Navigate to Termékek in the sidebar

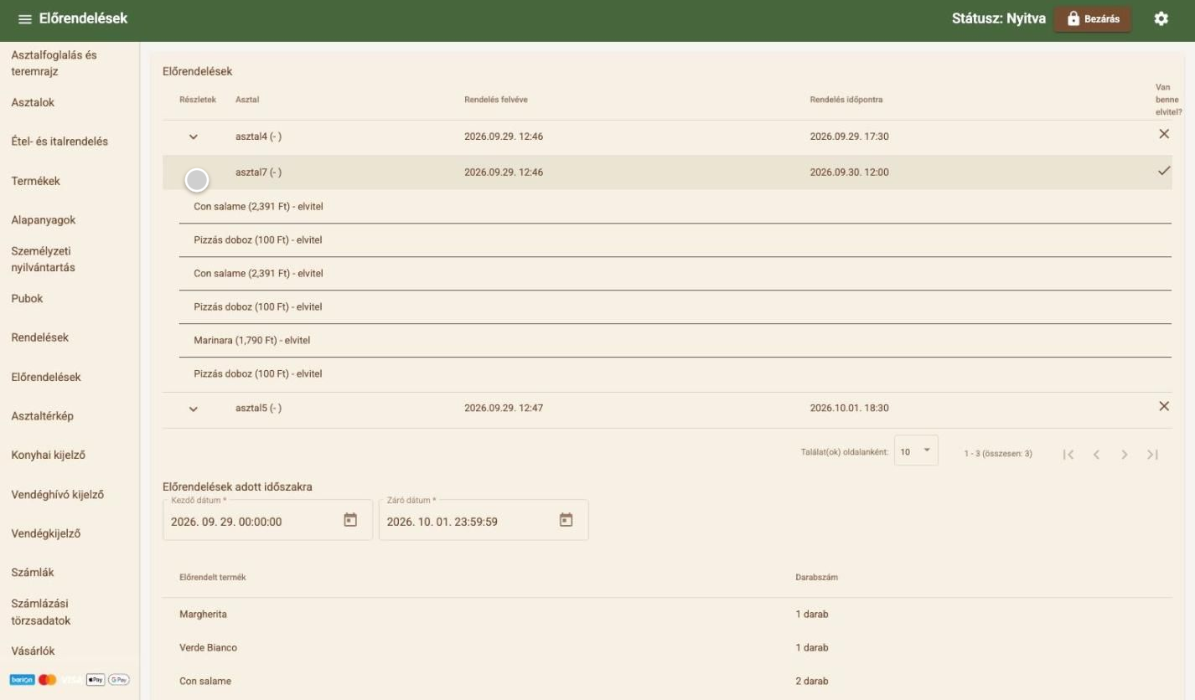point(35,181)
